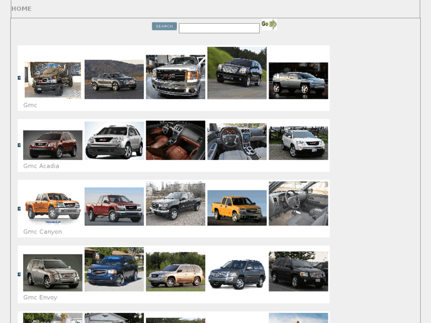Open the Gmc Envoy link

pos(40,298)
